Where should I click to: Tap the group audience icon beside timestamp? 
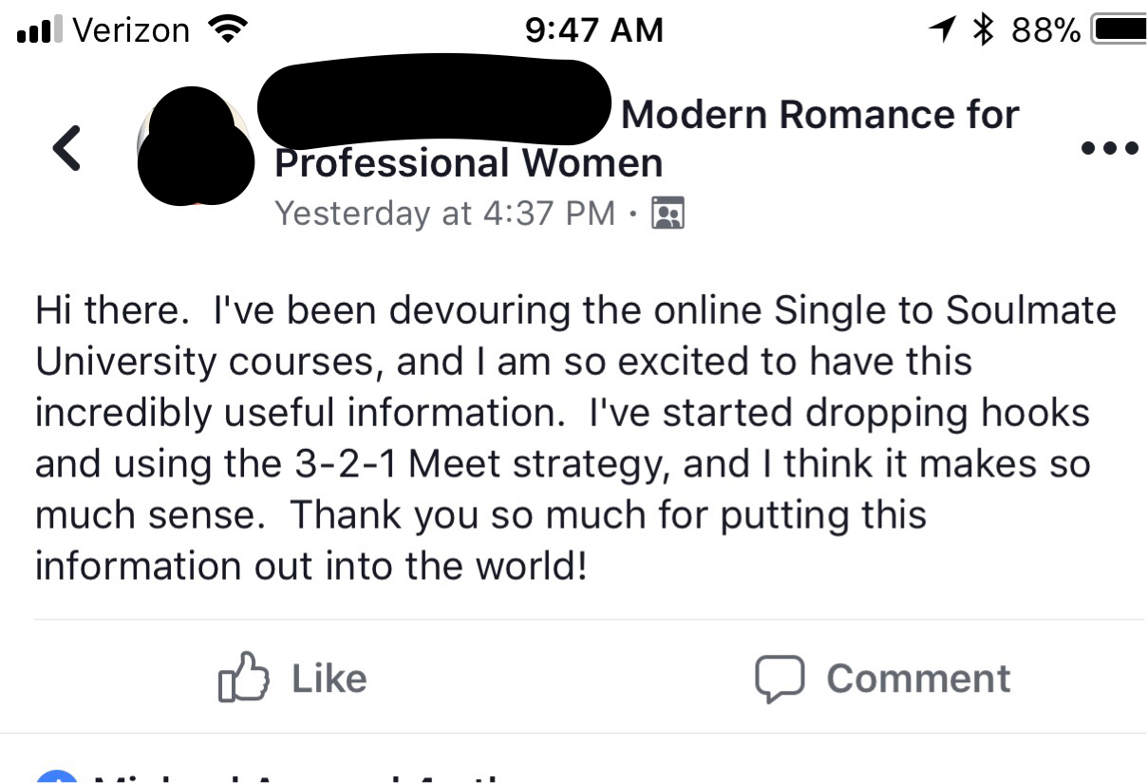coord(668,214)
